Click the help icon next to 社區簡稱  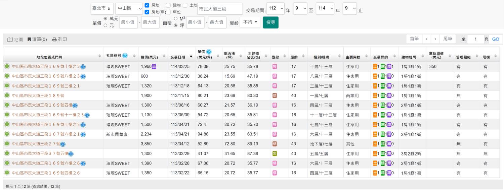(125, 55)
